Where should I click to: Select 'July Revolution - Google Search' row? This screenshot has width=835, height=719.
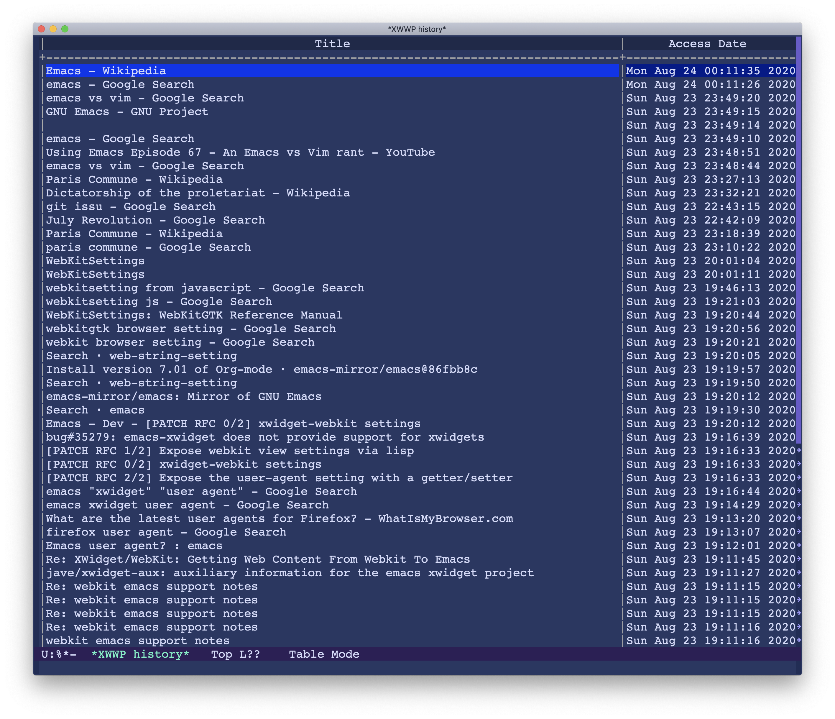155,220
